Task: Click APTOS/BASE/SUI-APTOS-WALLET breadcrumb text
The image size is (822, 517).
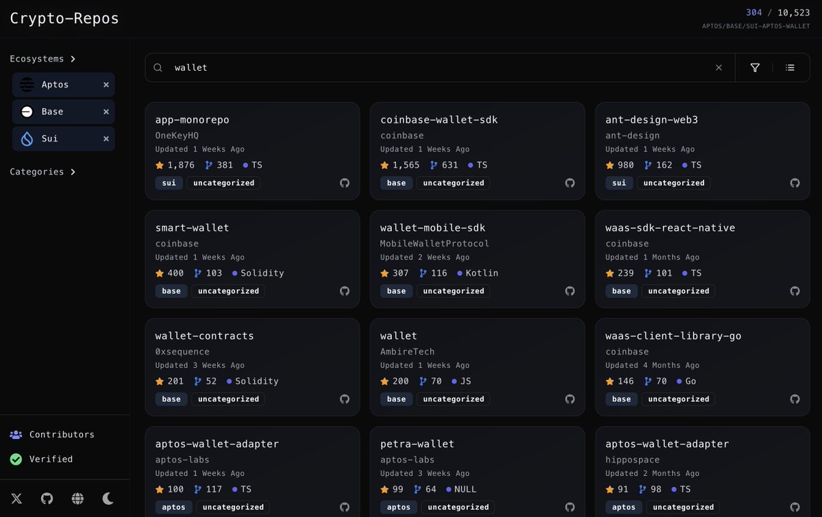Action: pos(756,26)
